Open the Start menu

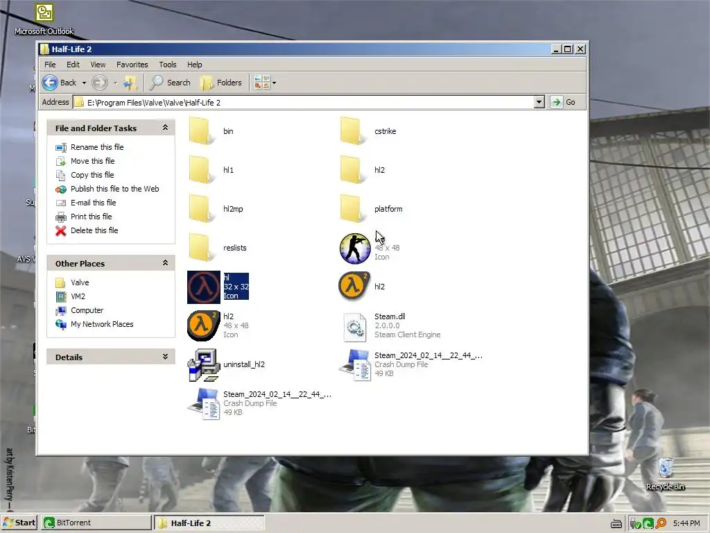point(19,523)
